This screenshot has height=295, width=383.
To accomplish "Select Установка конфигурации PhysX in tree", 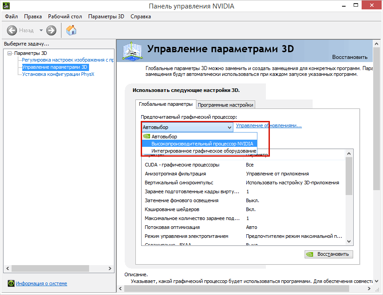I will click(58, 74).
